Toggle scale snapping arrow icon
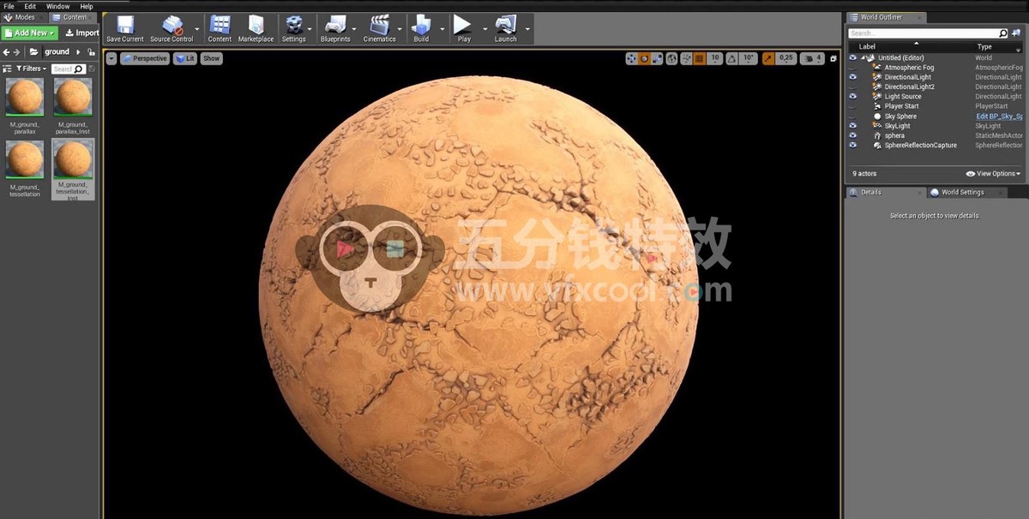The height and width of the screenshot is (519, 1029). [x=767, y=58]
